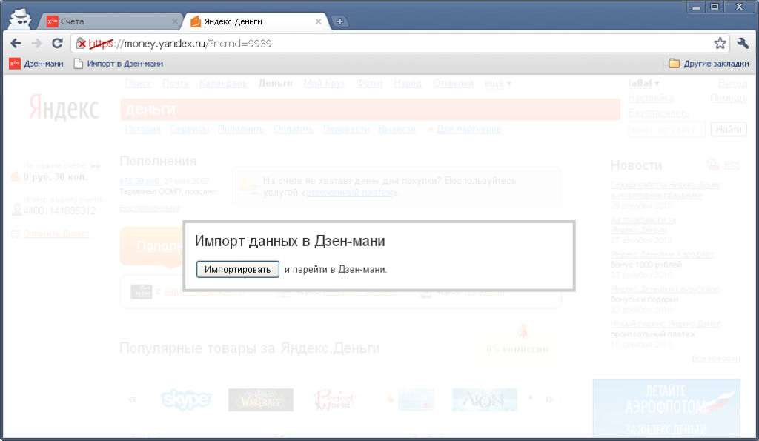Select Вывести in the money menu
The image size is (759, 441).
(x=397, y=129)
